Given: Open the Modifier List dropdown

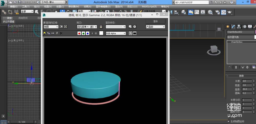Looking at the screenshot, I should pos(241,37).
